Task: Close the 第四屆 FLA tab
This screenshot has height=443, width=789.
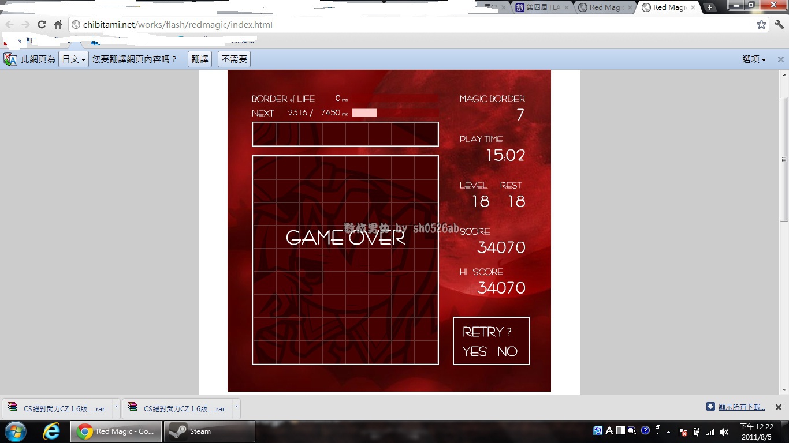Action: pos(566,7)
